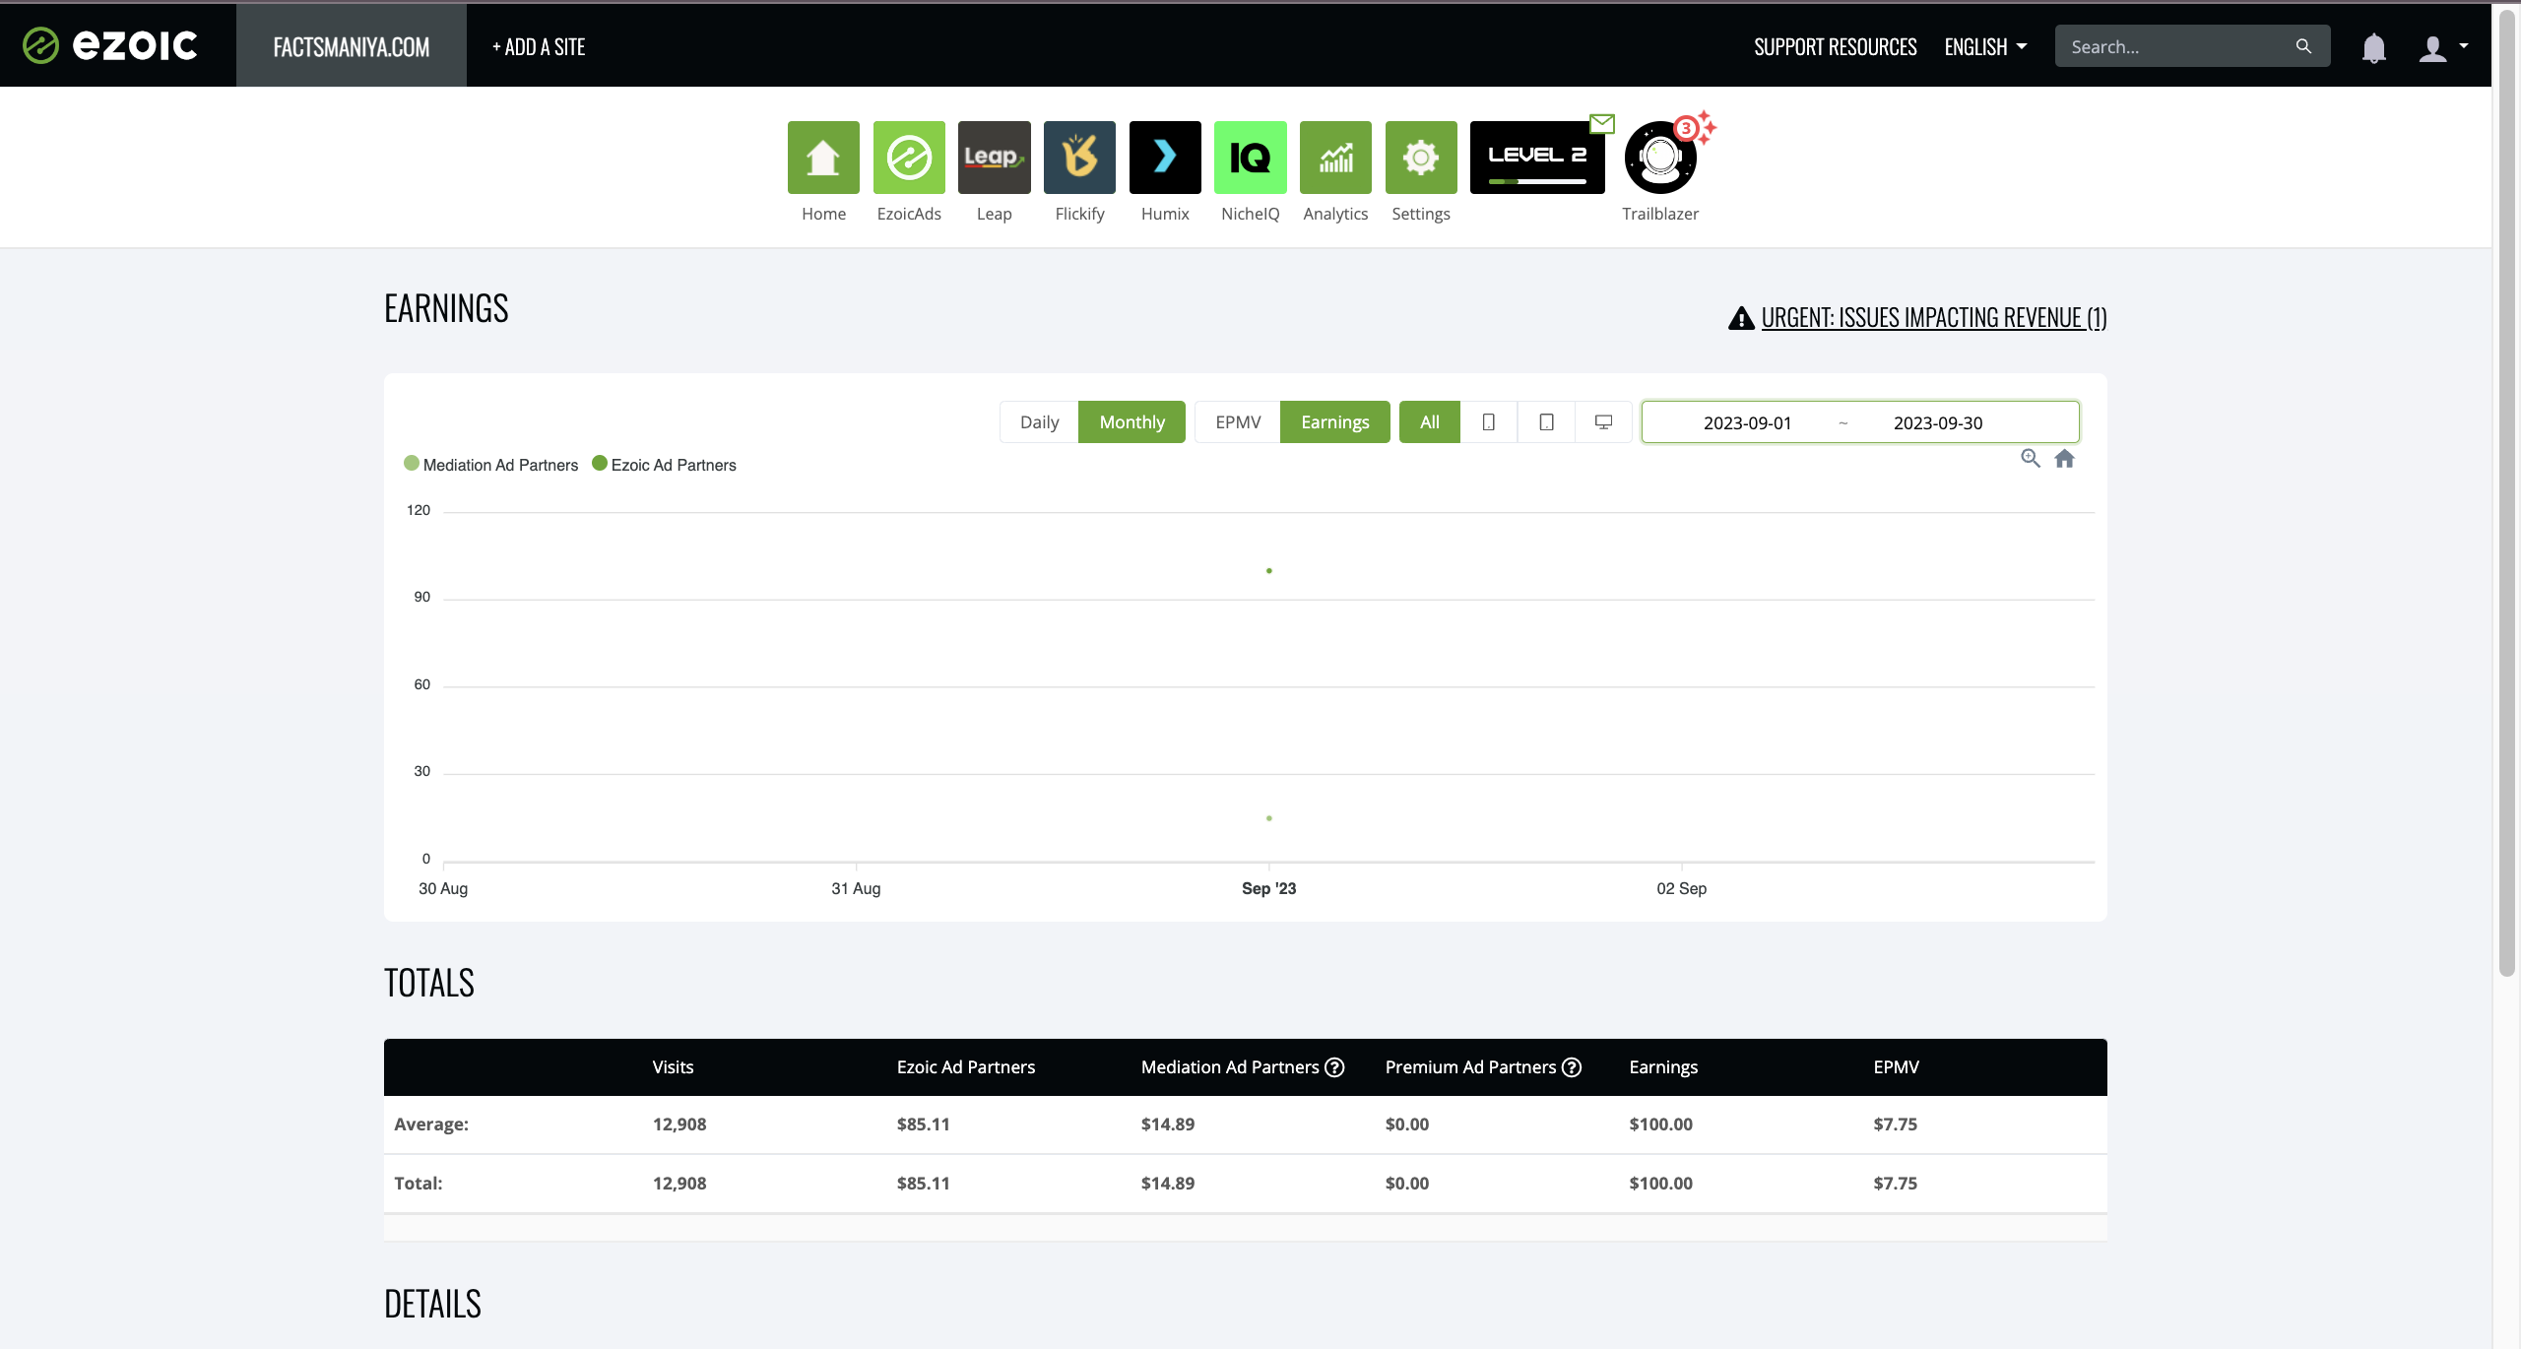Screen dimensions: 2521x1349
Task: Open the Settings gear icon
Action: [x=1421, y=158]
